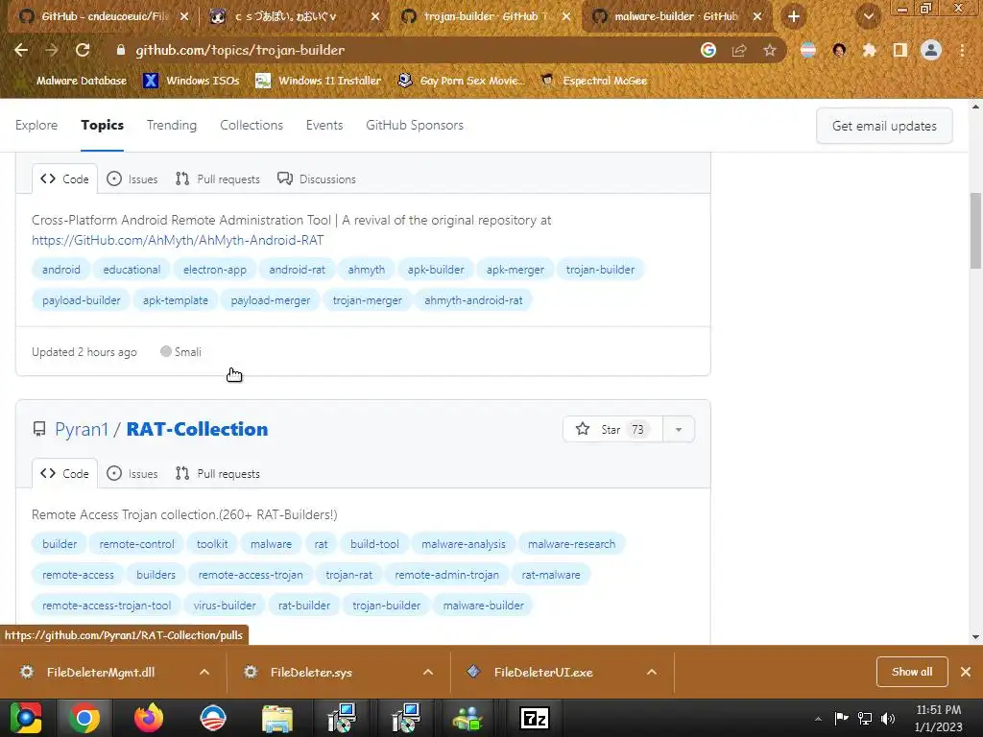Open Issues of the AhMyth repository card
Viewport: 983px width, 737px height.
[x=132, y=179]
